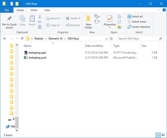
Task: Switch to Large icons view layout
Action: tap(163, 135)
